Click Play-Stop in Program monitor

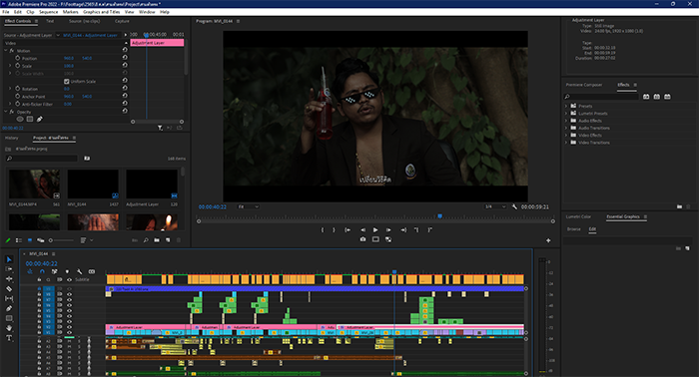pos(375,229)
